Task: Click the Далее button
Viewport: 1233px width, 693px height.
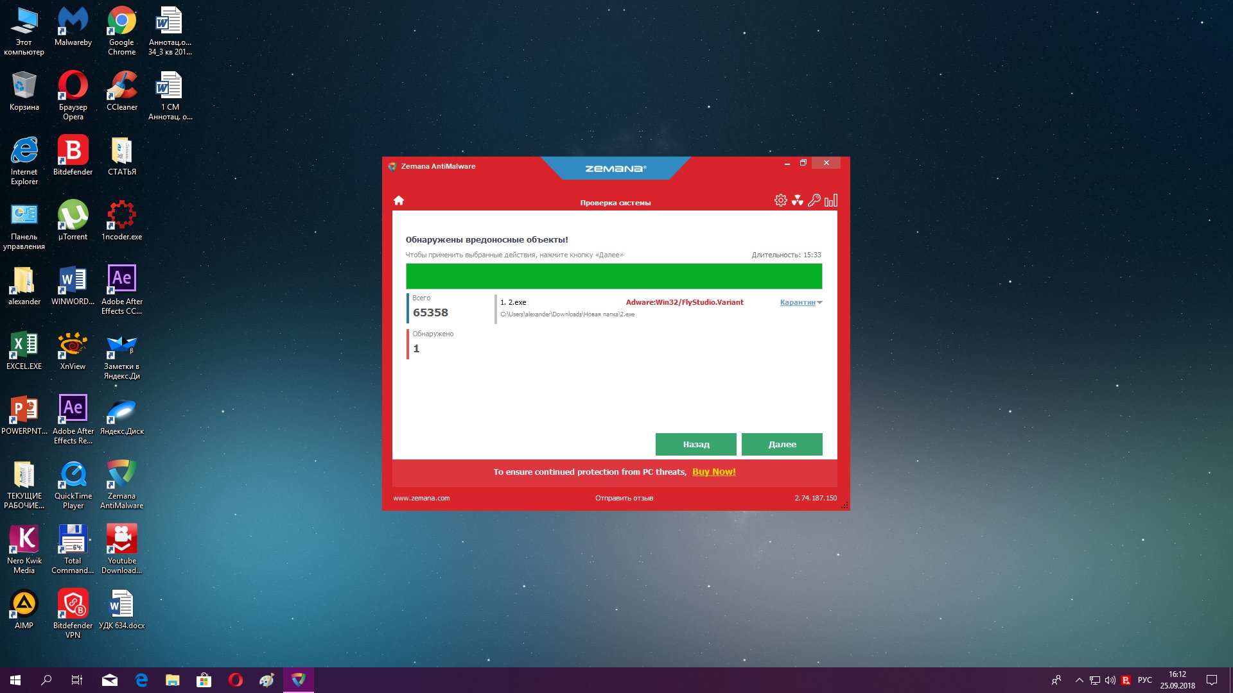Action: click(x=782, y=444)
